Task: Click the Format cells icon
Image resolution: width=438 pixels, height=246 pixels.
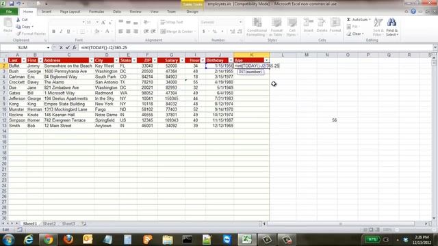Action: (335, 23)
